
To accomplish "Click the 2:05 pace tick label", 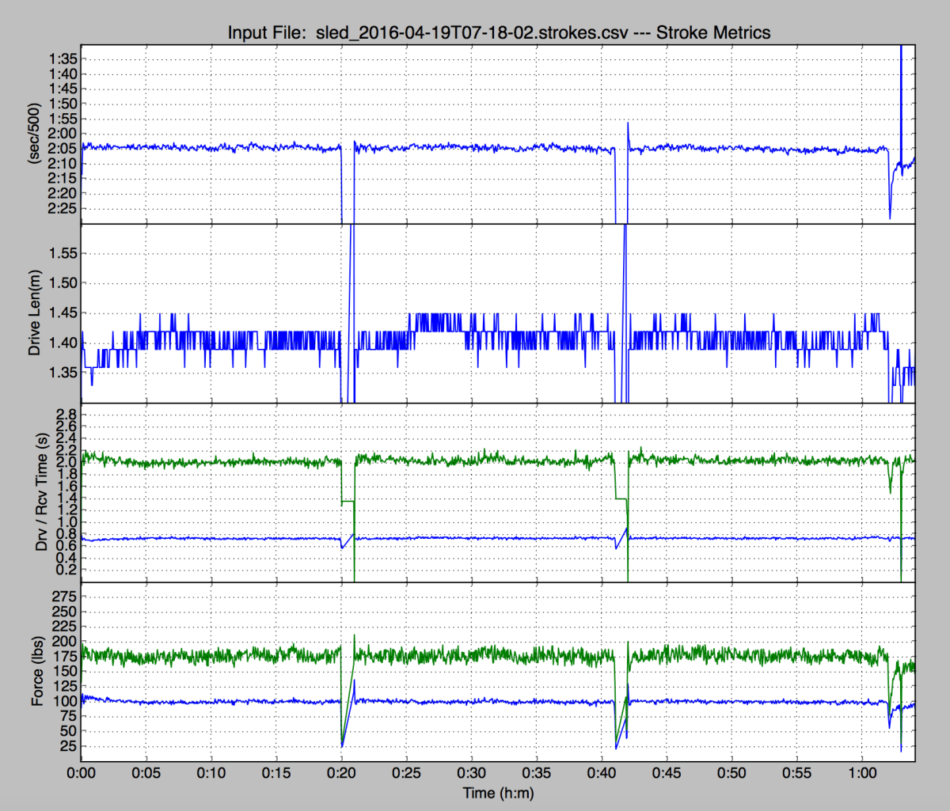I will tap(63, 149).
